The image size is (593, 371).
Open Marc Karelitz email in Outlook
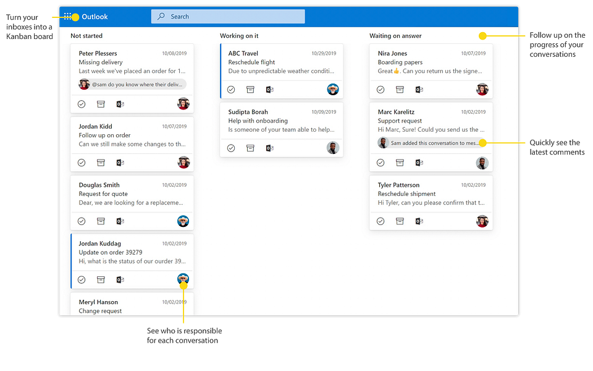[x=419, y=163]
